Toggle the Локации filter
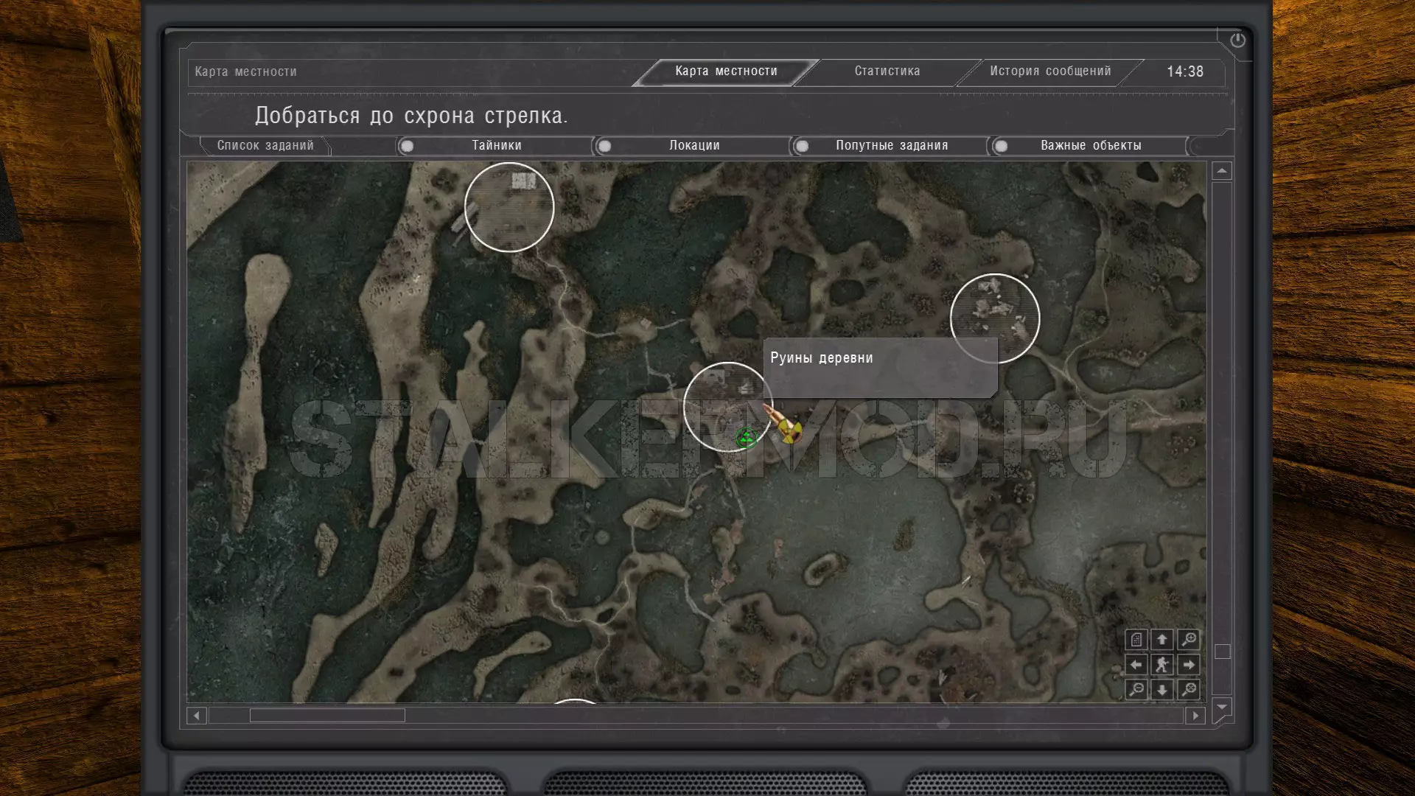Screen dimensions: 1415x796 693,146
